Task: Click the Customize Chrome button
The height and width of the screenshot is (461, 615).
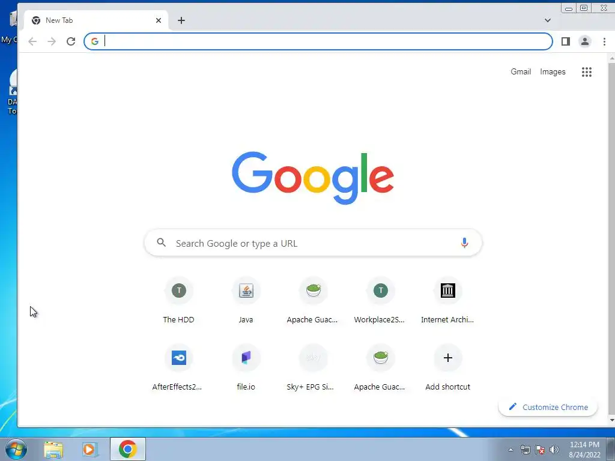Action: tap(548, 407)
